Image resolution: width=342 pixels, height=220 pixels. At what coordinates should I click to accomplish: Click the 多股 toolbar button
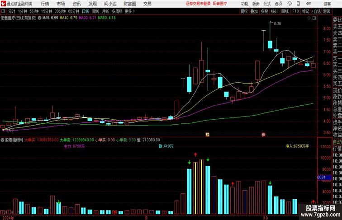264,11
